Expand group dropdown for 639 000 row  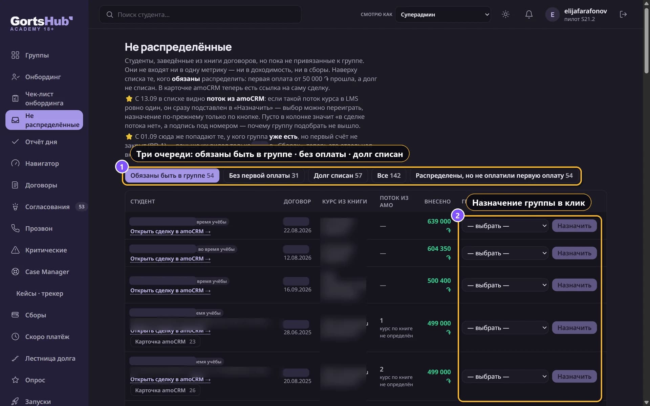(505, 226)
